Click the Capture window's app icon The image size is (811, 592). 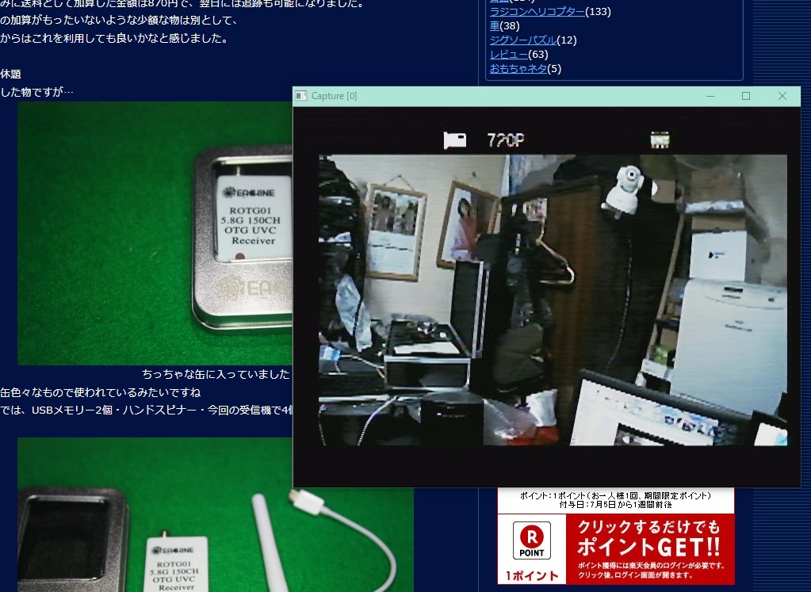pos(301,96)
